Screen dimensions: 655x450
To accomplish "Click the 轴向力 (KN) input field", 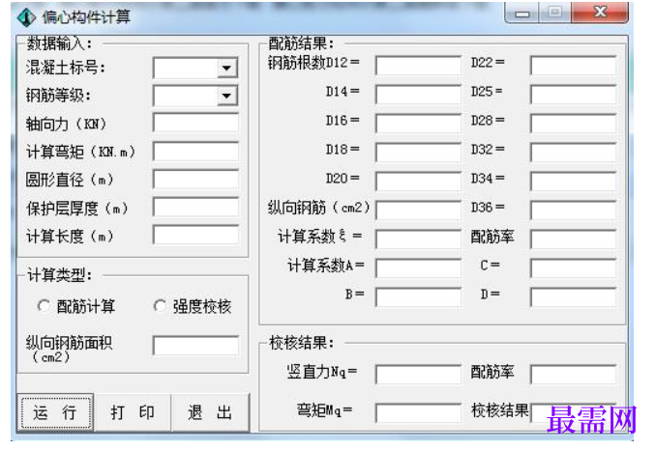I will [195, 124].
